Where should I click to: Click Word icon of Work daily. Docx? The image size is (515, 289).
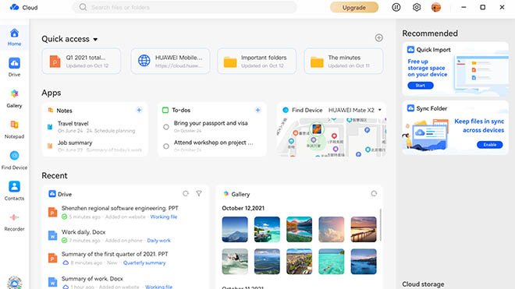pos(52,235)
